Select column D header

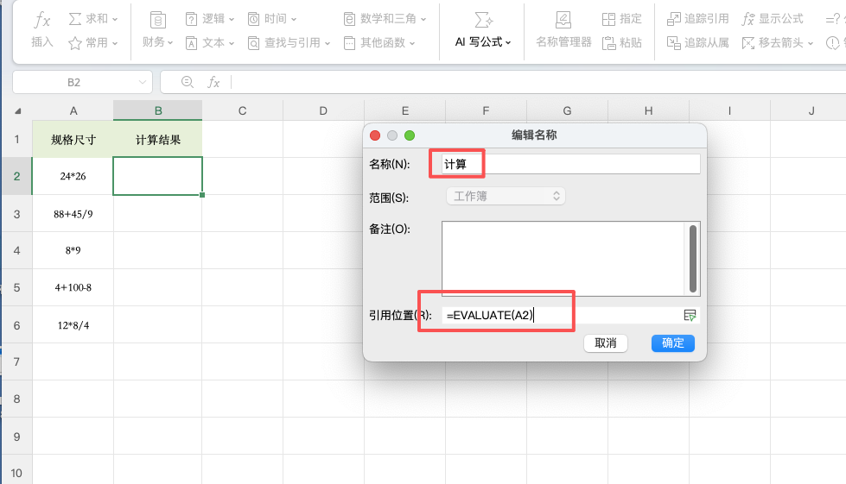(323, 110)
